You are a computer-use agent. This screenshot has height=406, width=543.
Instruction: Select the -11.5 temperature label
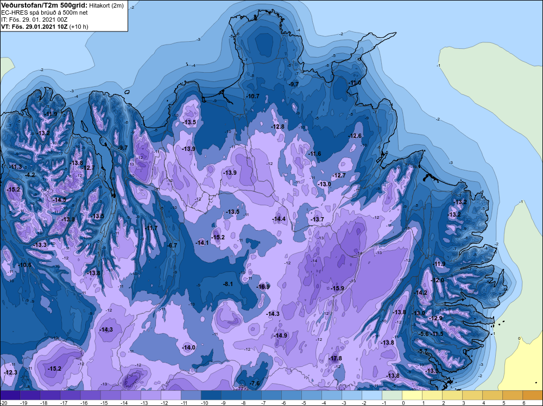[437, 334]
